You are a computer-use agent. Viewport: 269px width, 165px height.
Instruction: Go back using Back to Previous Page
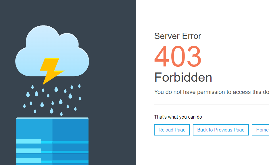(x=221, y=130)
